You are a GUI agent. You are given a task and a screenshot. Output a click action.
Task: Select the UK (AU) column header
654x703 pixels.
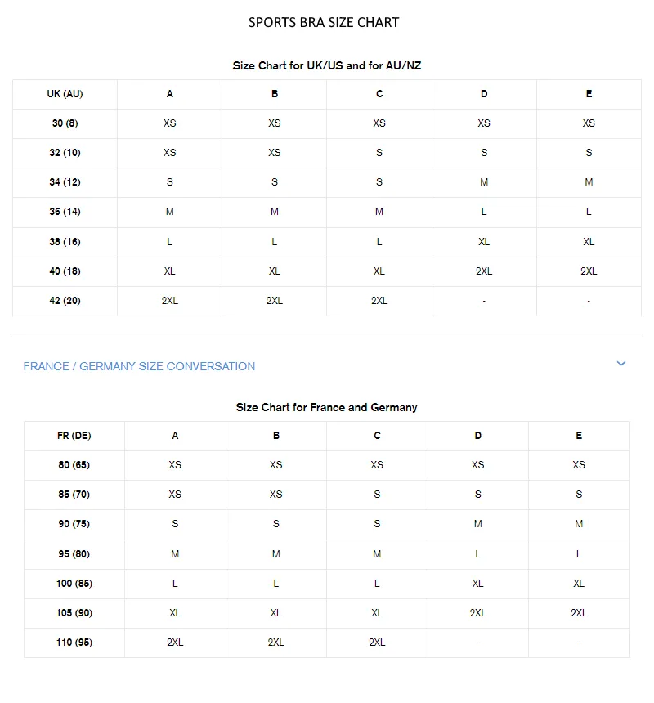65,94
